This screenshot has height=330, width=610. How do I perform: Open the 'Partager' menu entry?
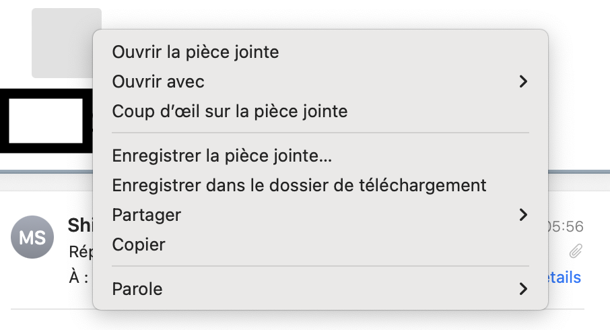click(x=147, y=215)
